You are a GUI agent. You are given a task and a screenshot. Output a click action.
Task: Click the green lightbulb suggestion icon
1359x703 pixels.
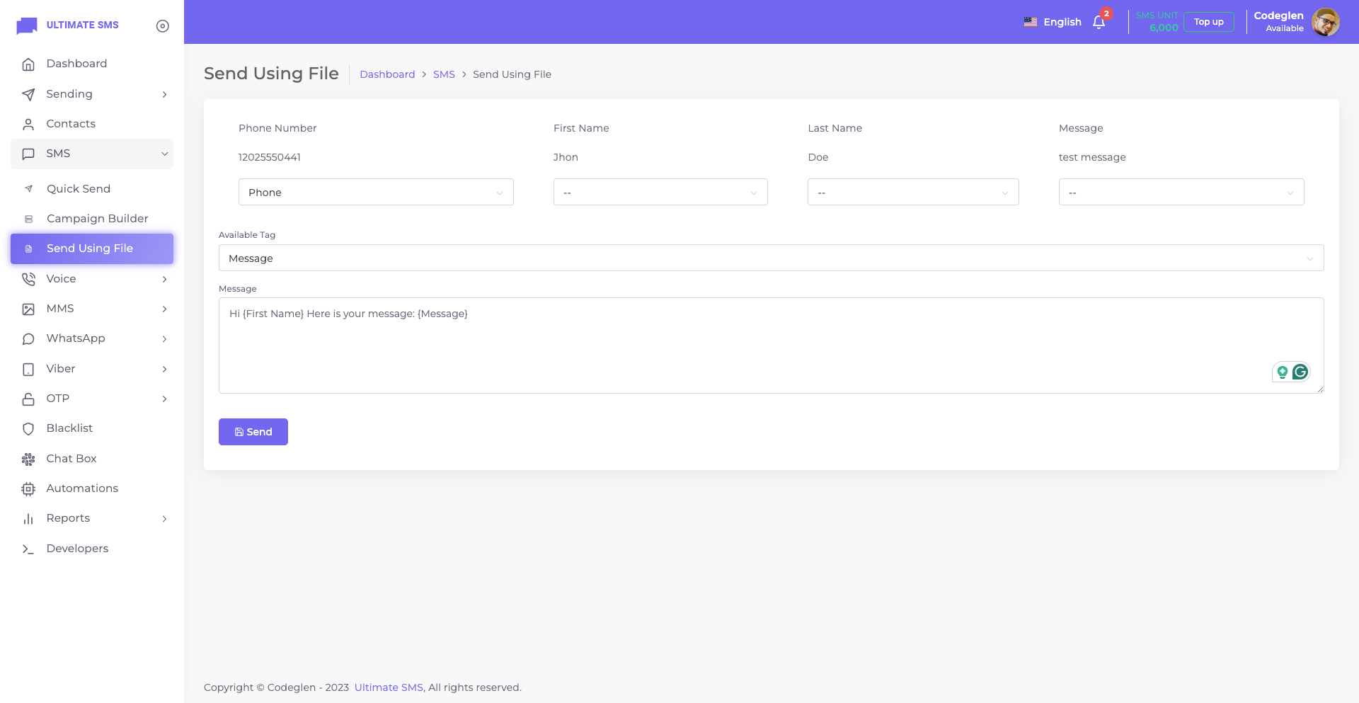(1282, 372)
